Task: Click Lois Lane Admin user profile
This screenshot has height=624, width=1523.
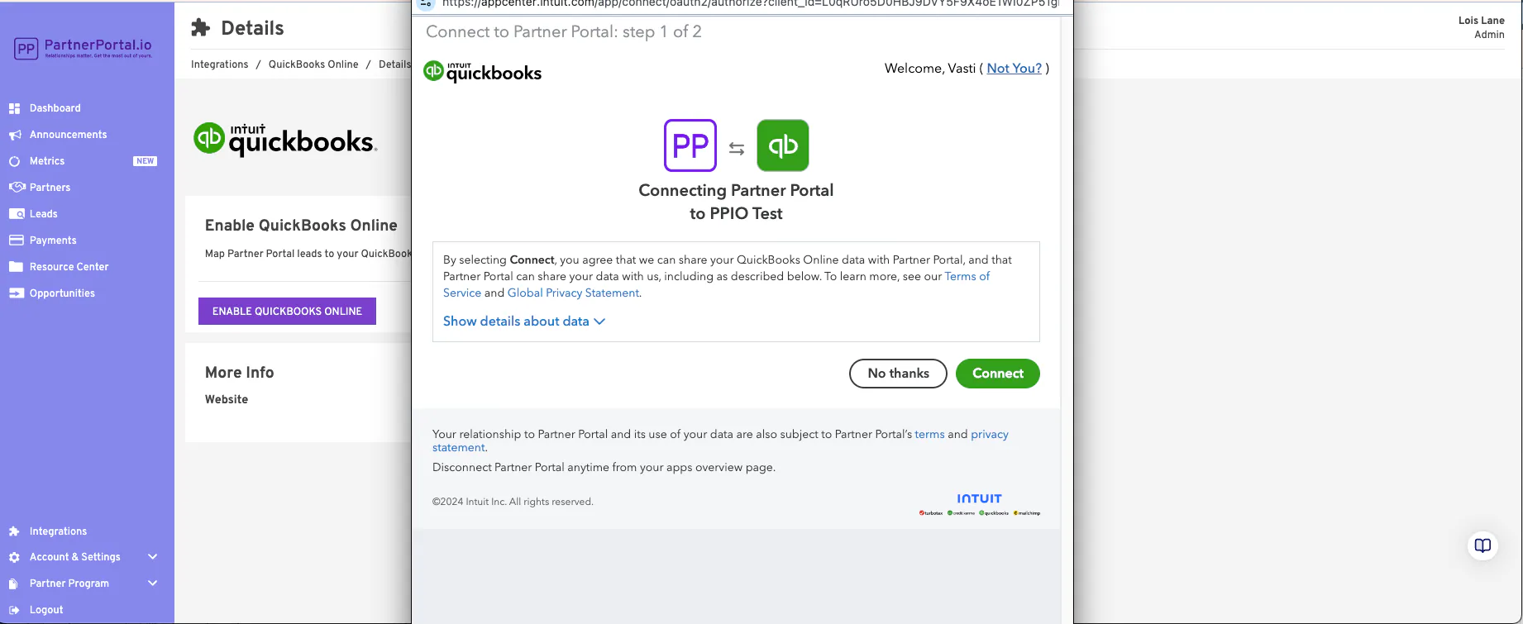Action: [x=1481, y=27]
